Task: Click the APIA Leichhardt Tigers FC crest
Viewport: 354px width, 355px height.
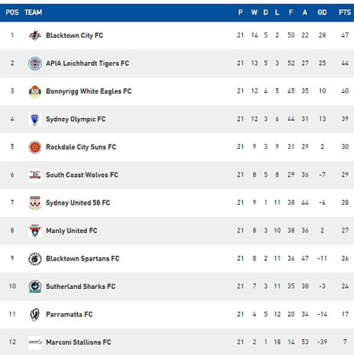Action: (35, 63)
